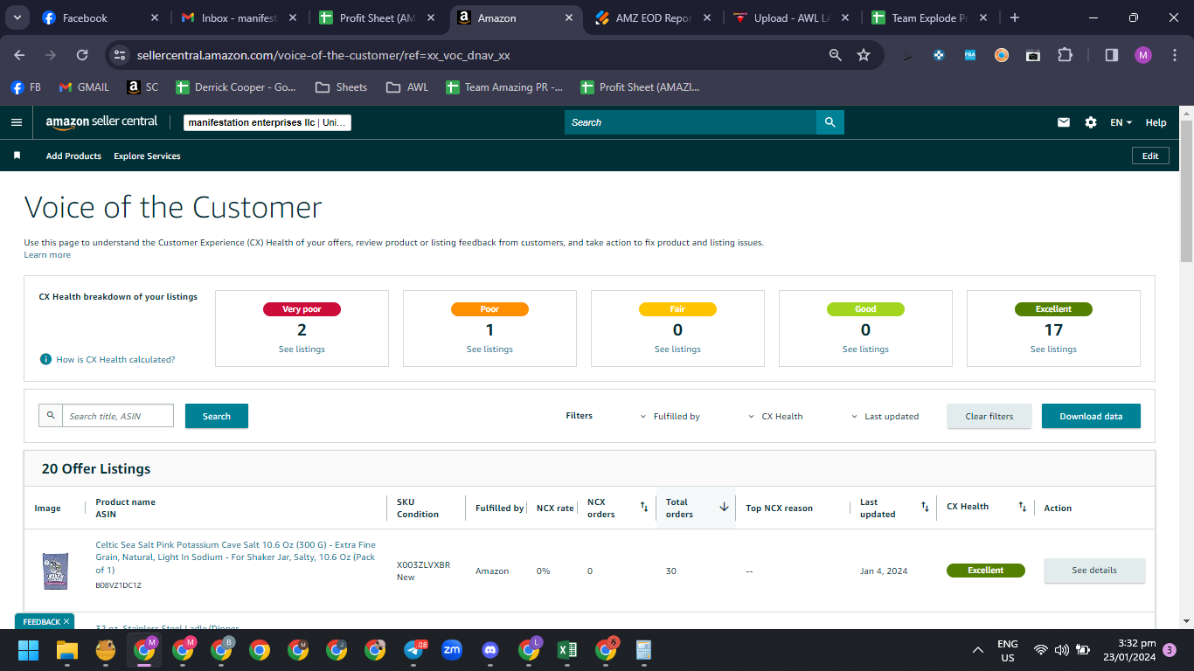Click the ASIN text B08VZ1DC1Z

(x=118, y=585)
